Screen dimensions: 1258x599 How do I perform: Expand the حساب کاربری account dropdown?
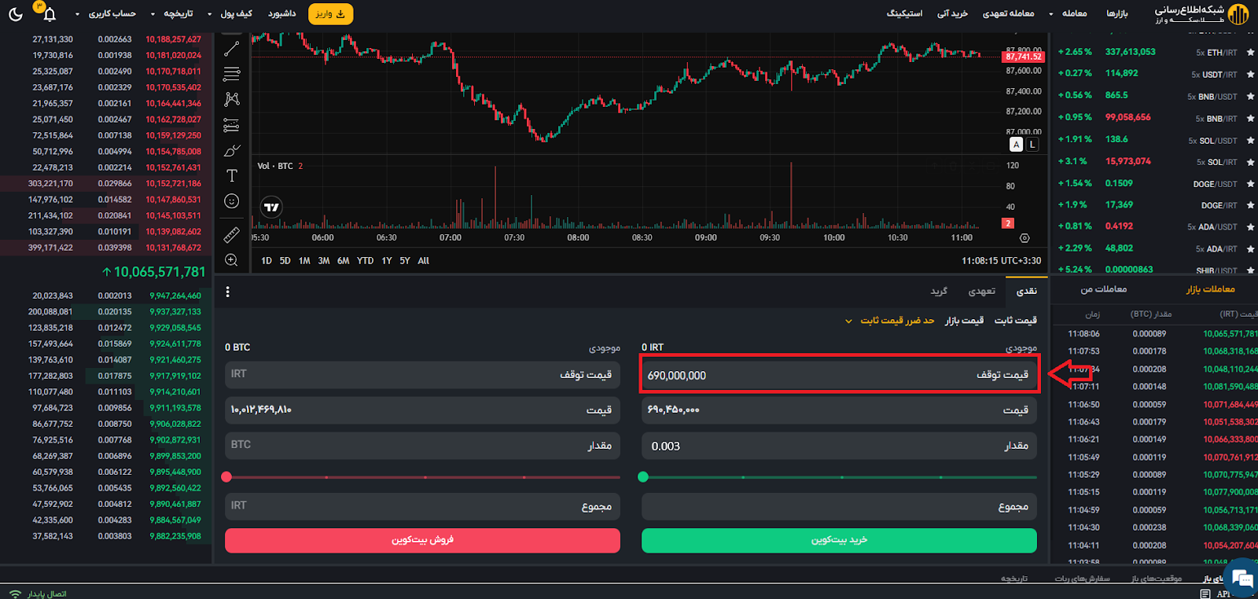point(107,14)
